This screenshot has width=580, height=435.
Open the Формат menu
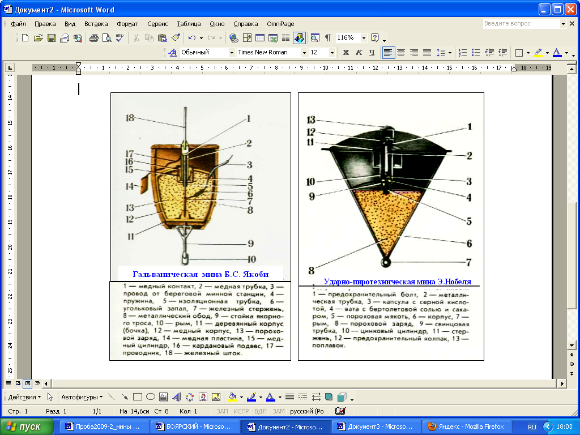127,24
